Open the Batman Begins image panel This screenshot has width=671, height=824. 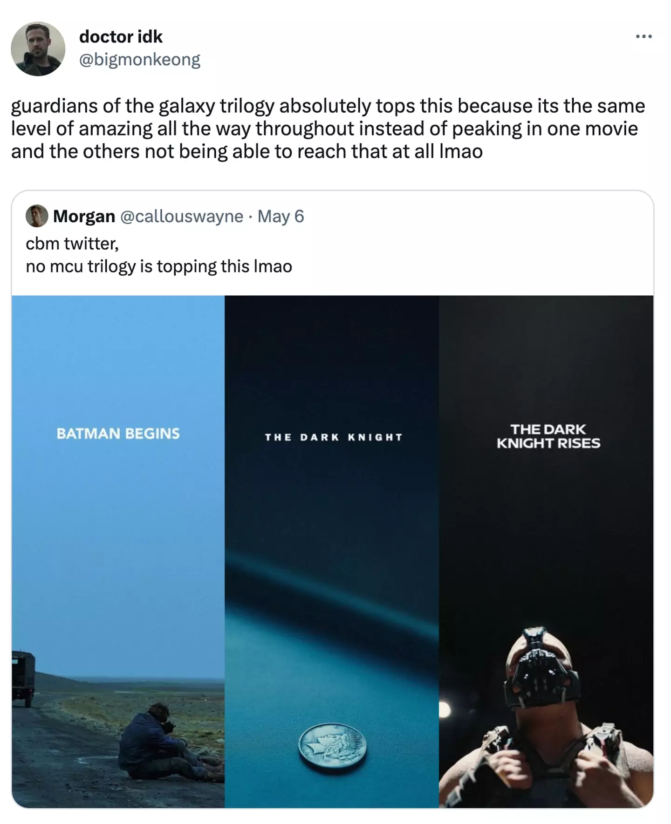[x=118, y=536]
